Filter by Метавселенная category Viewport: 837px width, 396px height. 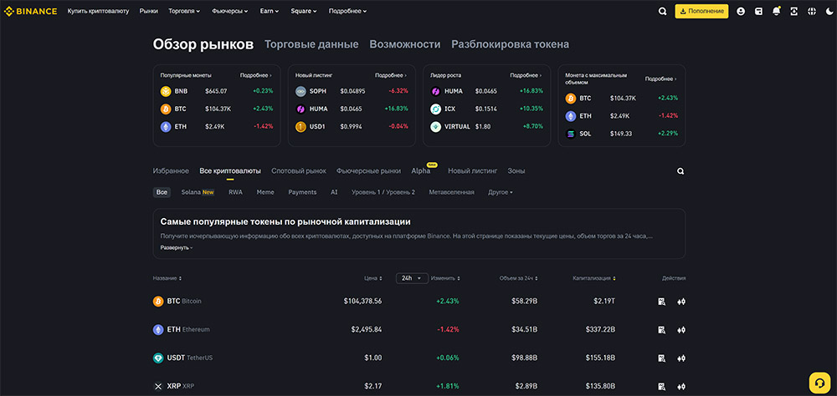452,192
